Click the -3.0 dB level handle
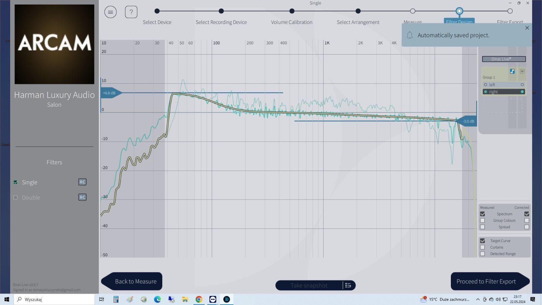The image size is (542, 305). (467, 121)
